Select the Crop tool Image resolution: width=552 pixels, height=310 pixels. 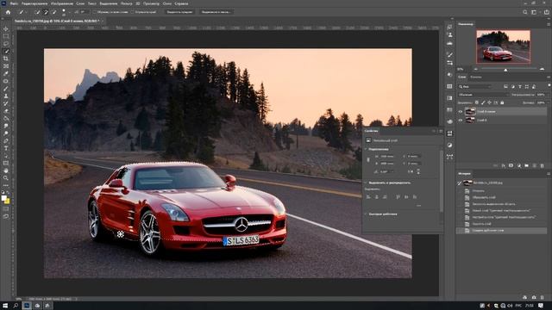(6, 59)
